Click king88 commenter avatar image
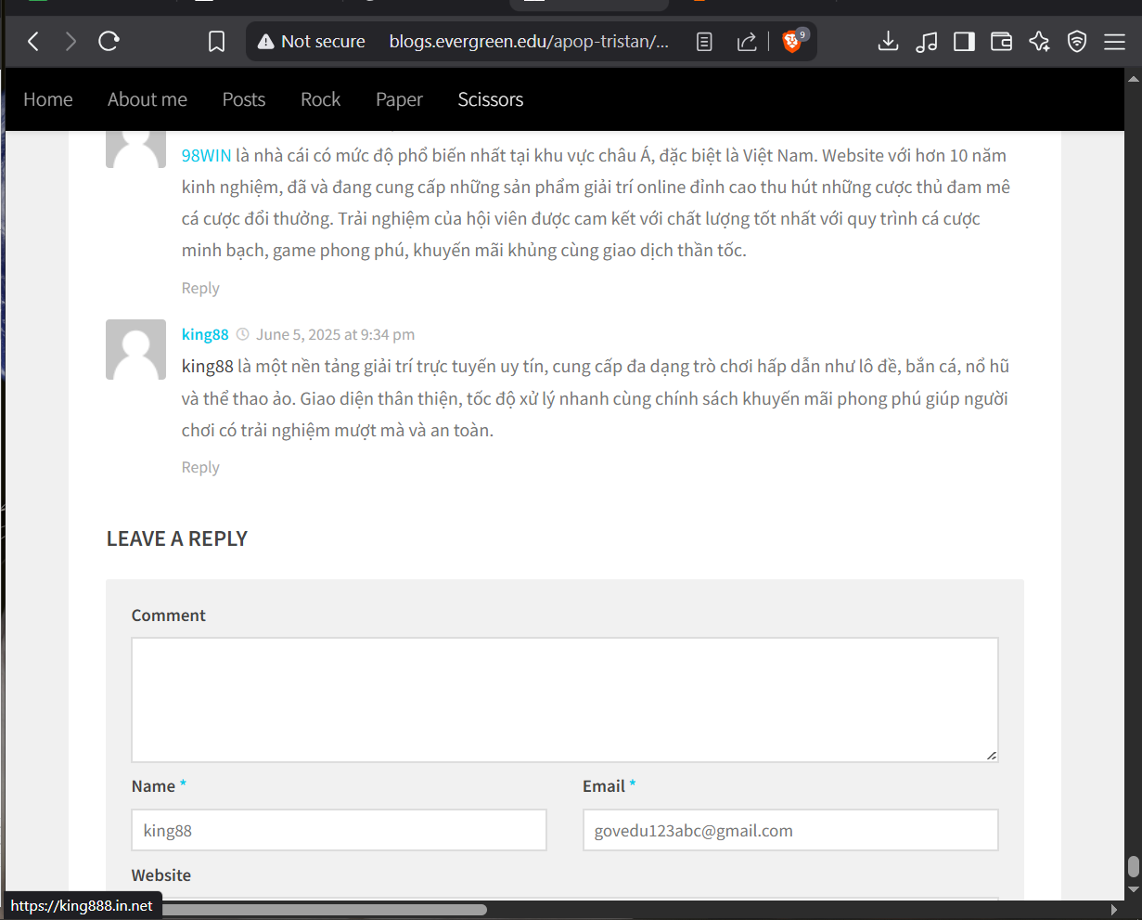Viewport: 1142px width, 920px height. (135, 350)
